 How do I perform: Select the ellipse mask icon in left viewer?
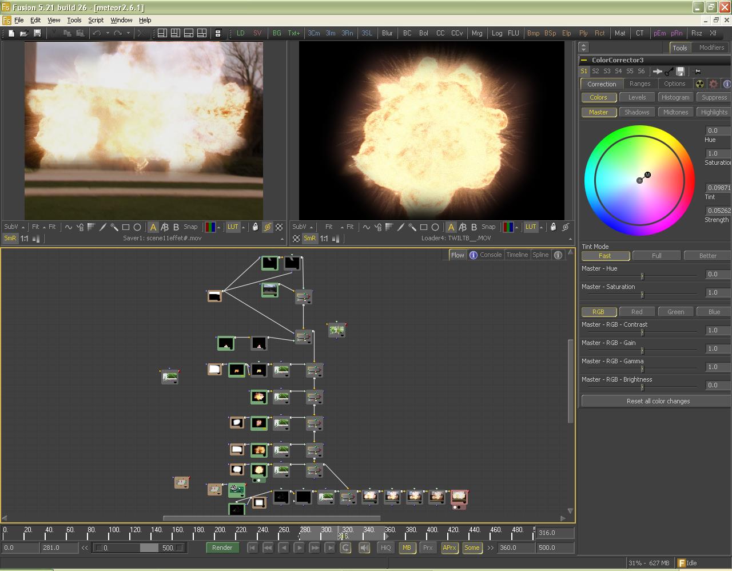(x=137, y=227)
